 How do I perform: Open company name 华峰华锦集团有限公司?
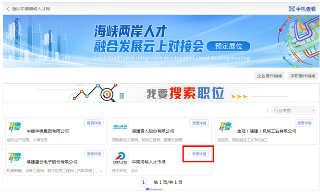tap(48, 131)
